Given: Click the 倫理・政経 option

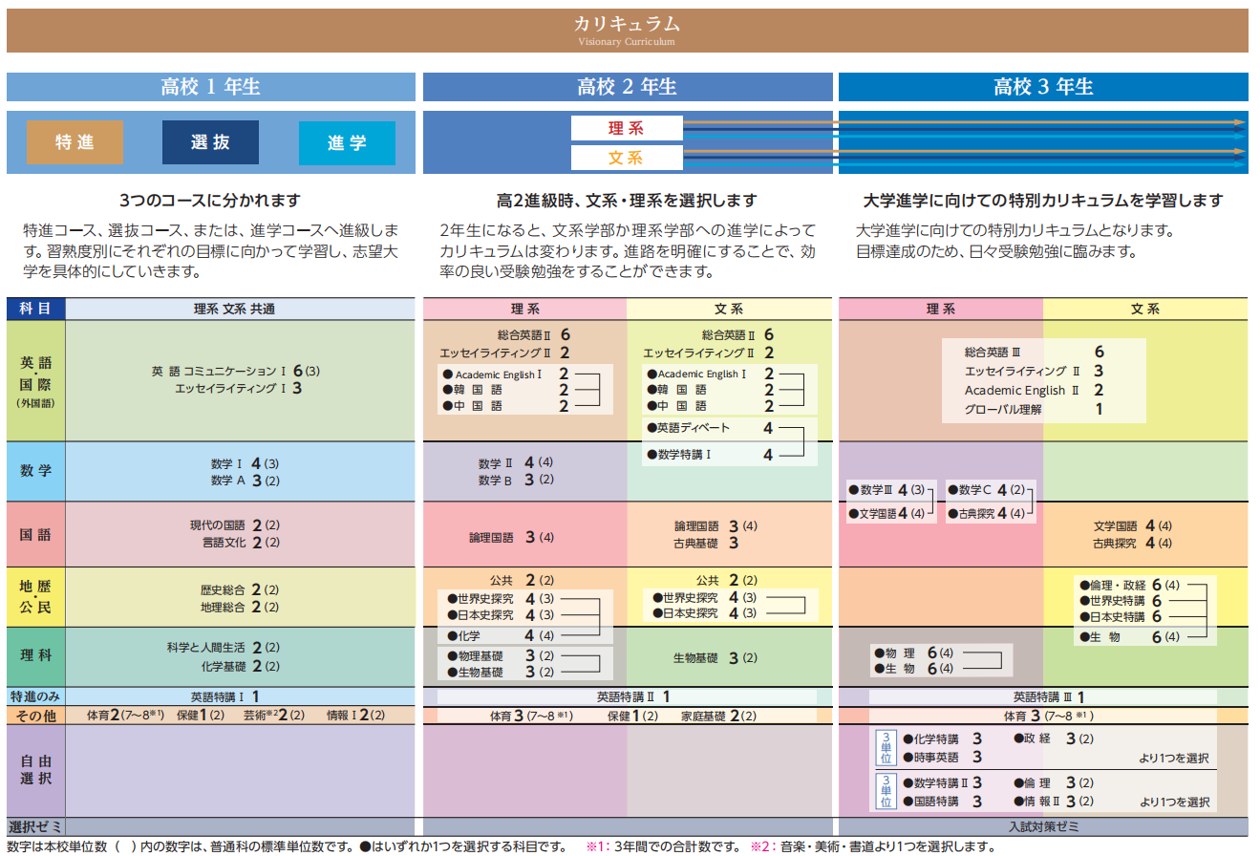Looking at the screenshot, I should pyautogui.click(x=1130, y=585).
